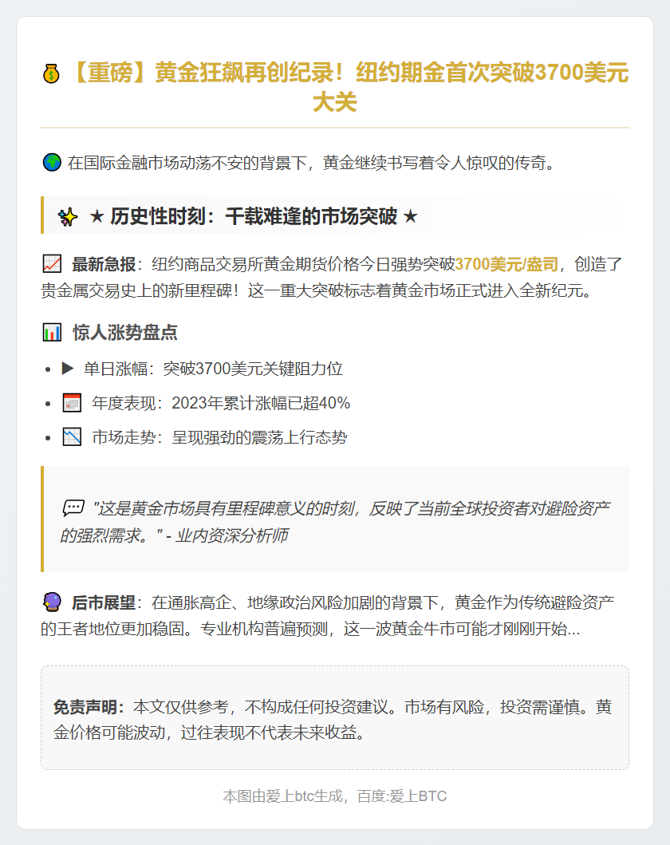
Task: Click the 惊人涨势盘点 subheading
Action: pyautogui.click(x=124, y=332)
